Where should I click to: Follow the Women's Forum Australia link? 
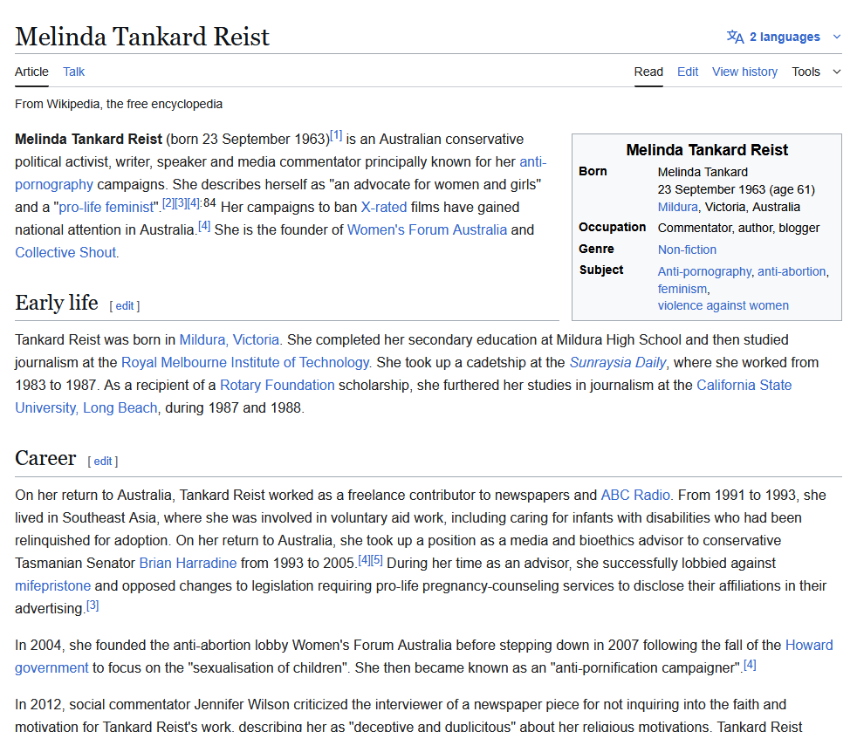427,230
